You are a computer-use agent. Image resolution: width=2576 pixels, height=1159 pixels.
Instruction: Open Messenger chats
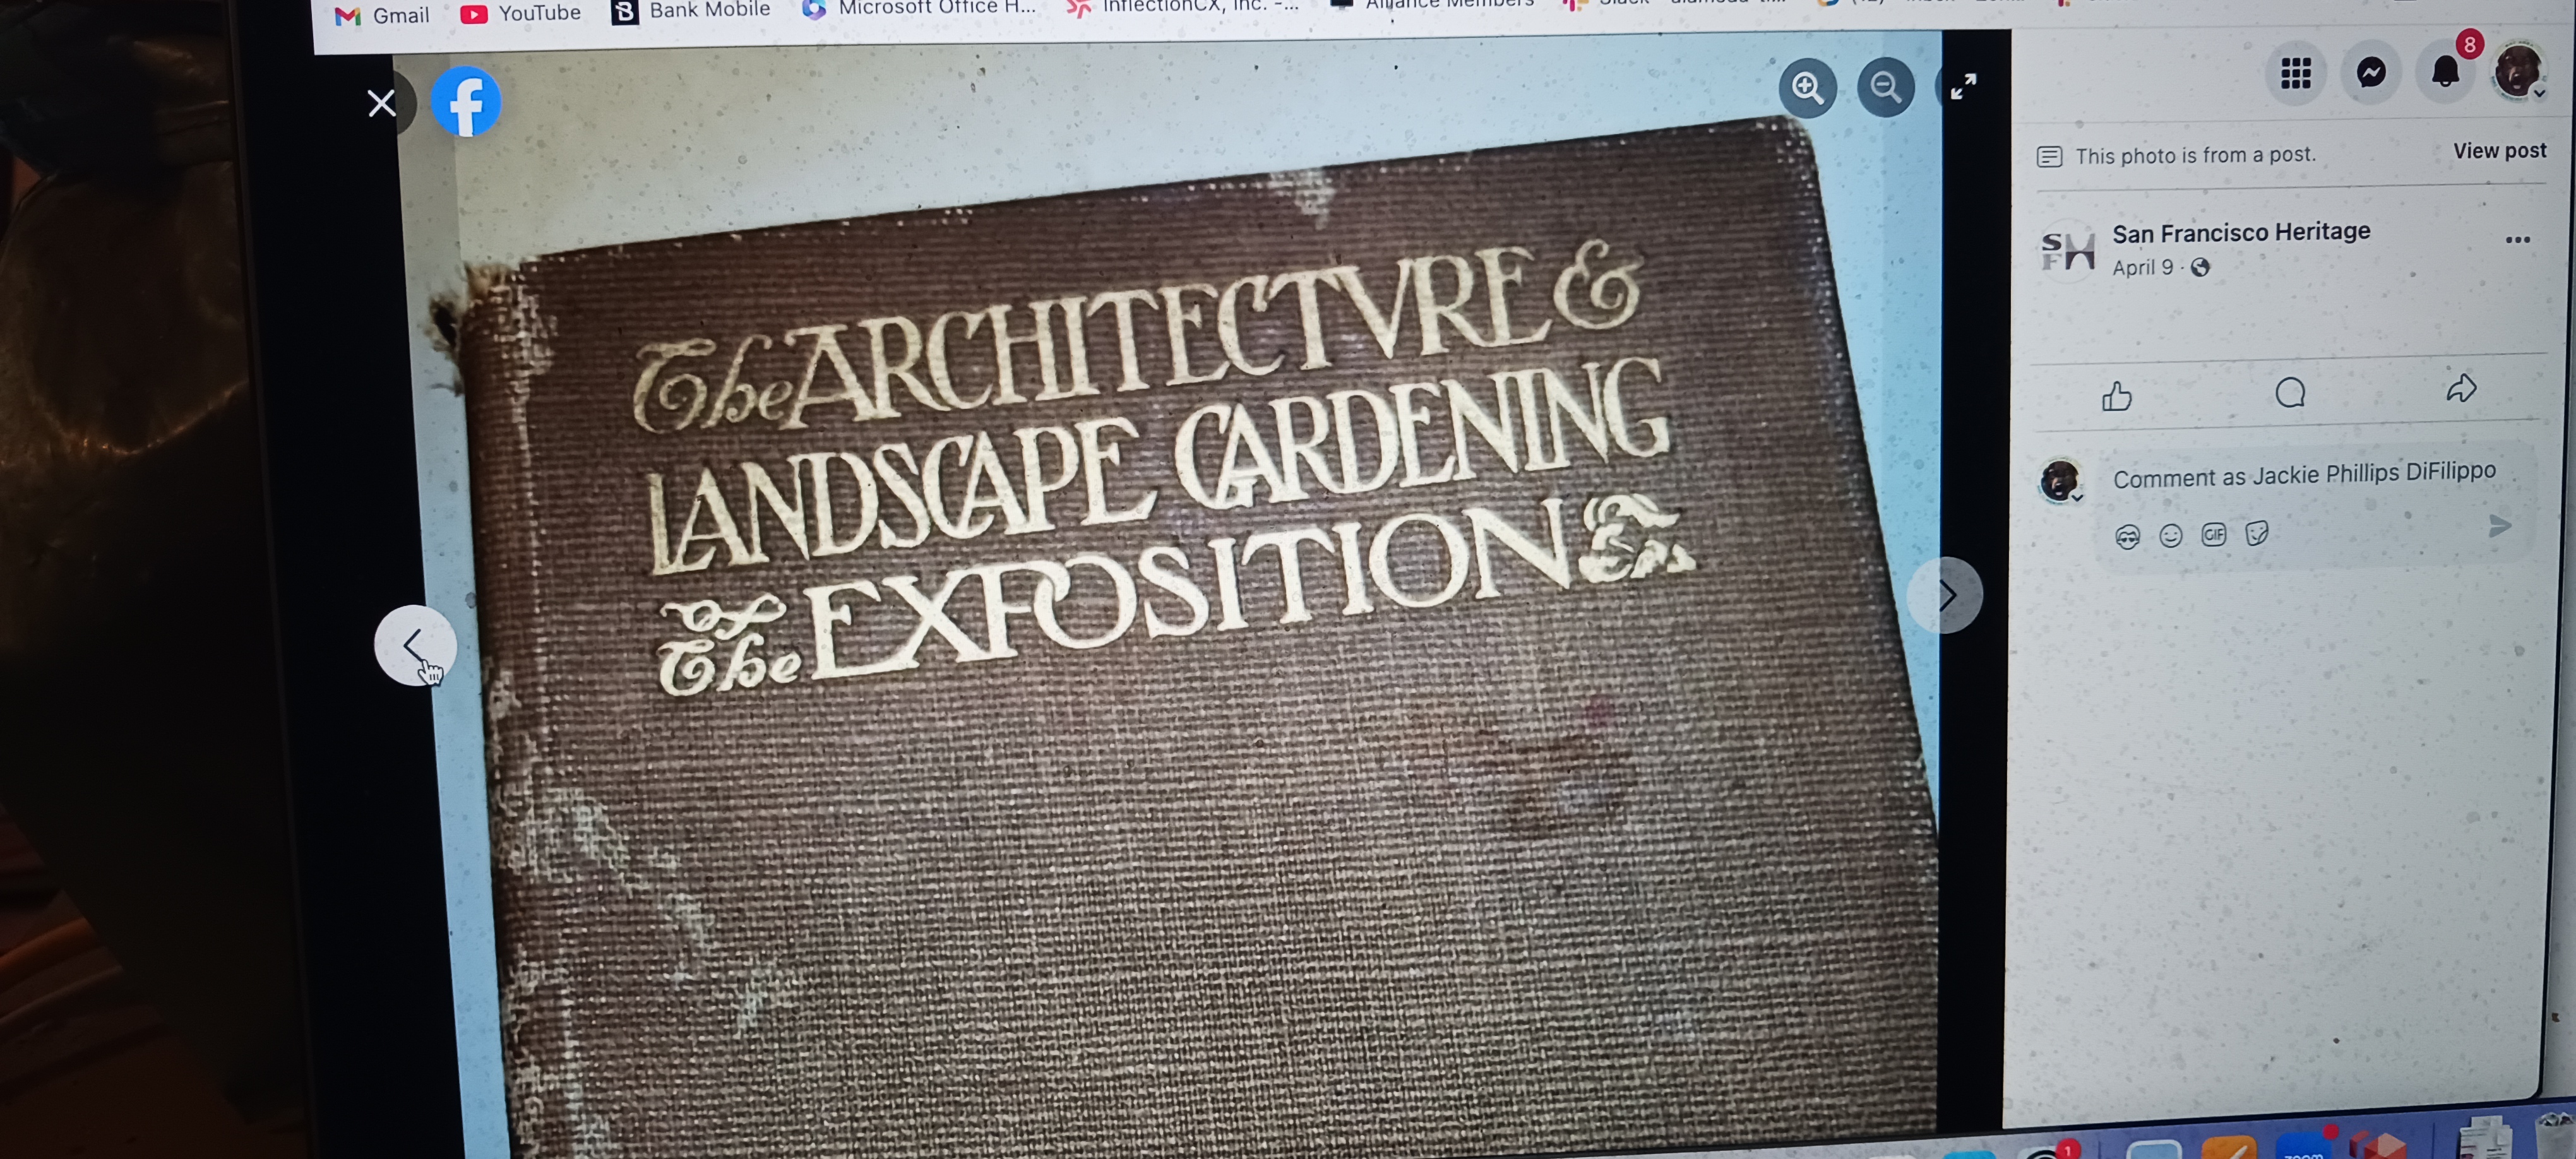[x=2371, y=72]
